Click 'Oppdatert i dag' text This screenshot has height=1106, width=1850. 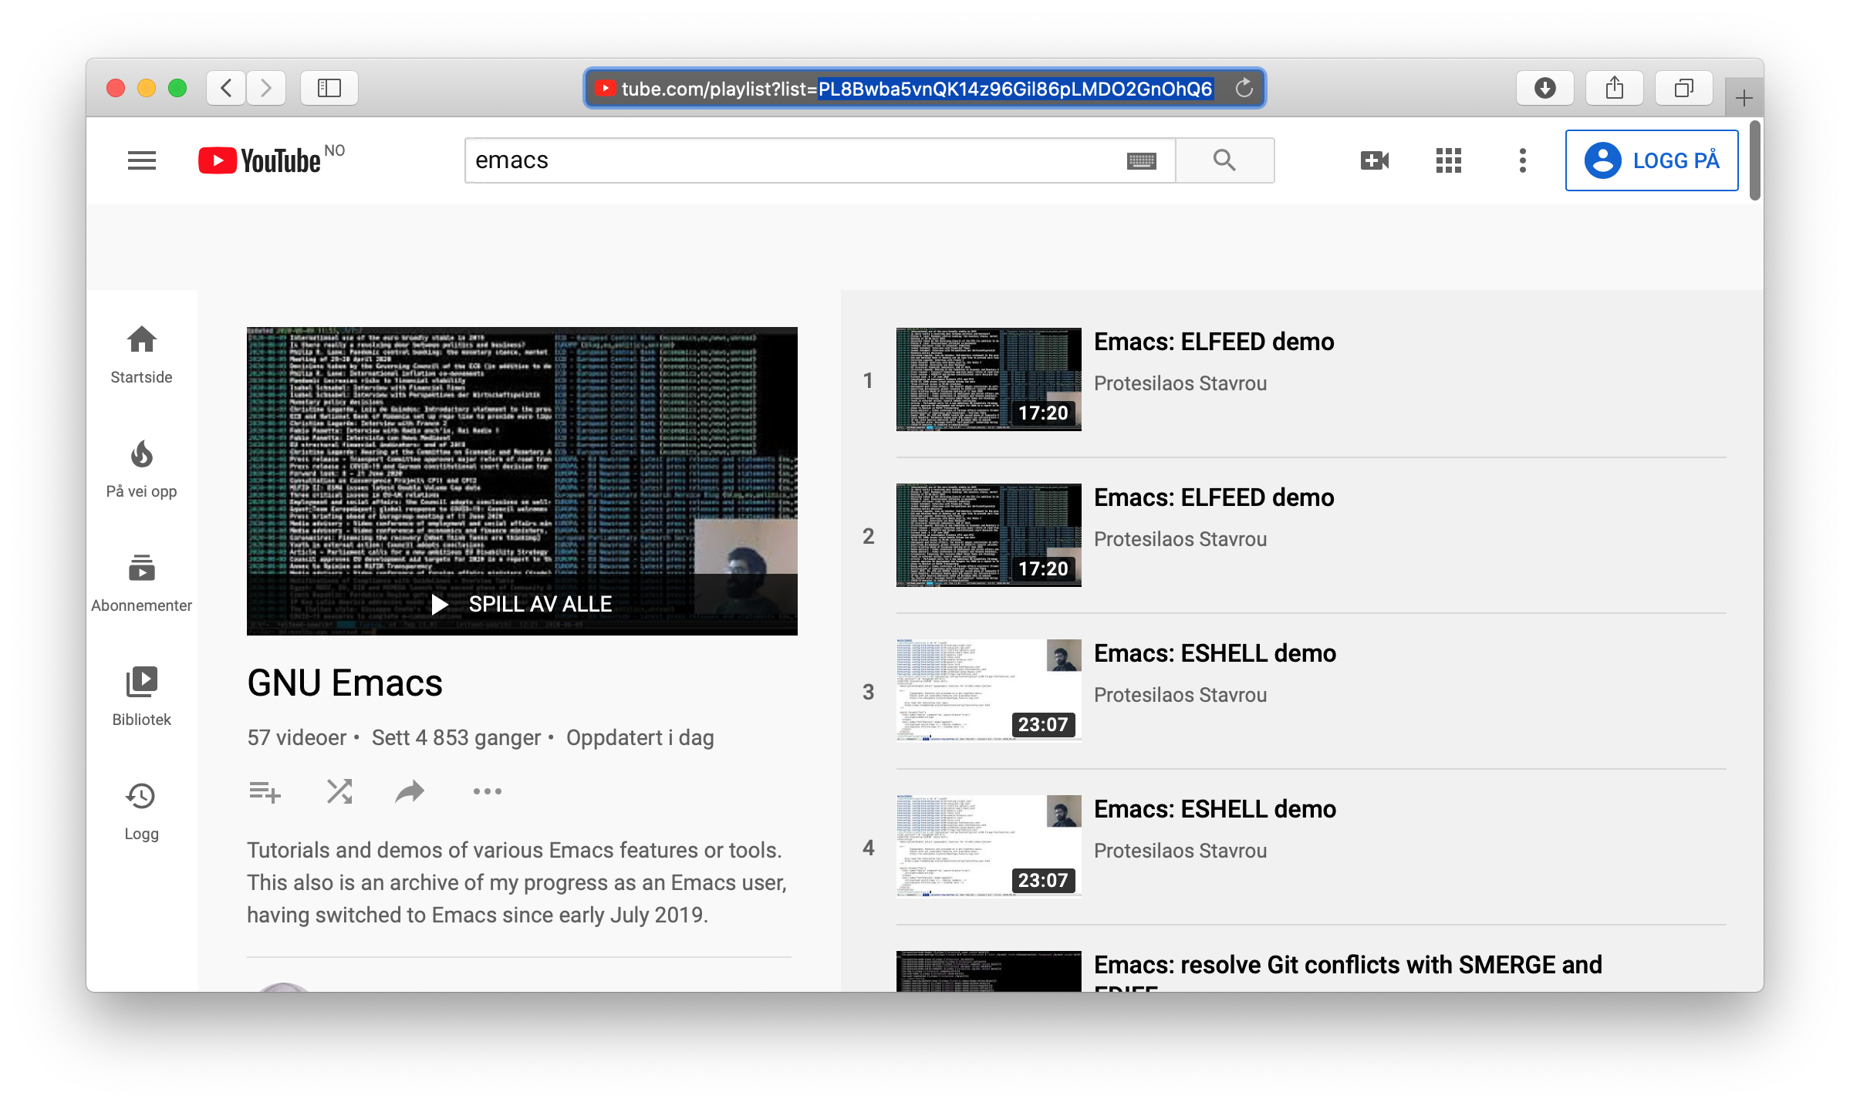click(640, 738)
